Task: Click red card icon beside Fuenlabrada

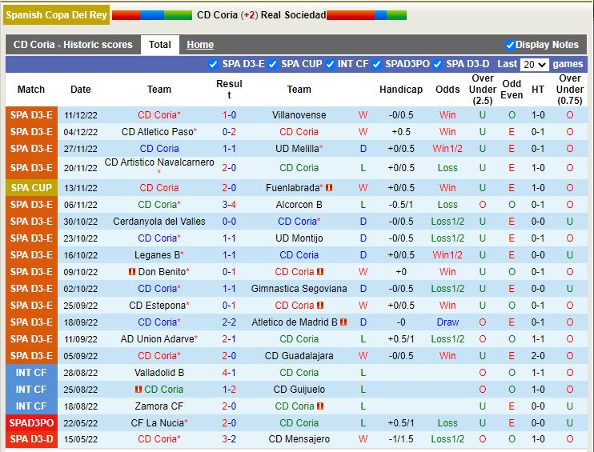Action: pos(329,188)
